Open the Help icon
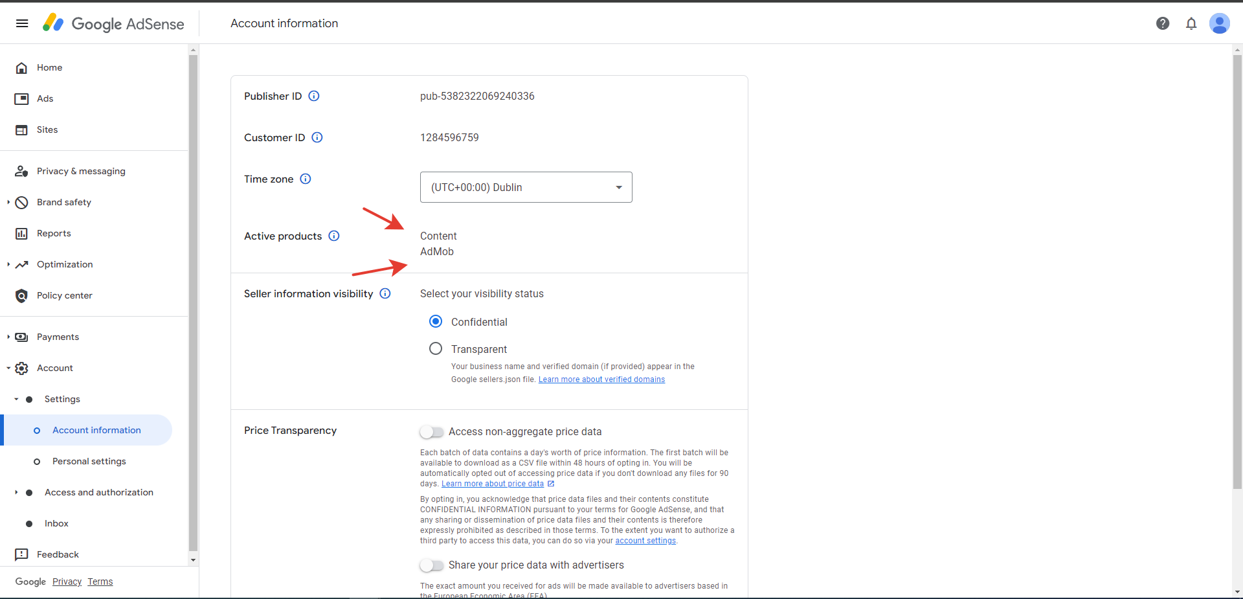Viewport: 1243px width, 599px height. pos(1163,23)
